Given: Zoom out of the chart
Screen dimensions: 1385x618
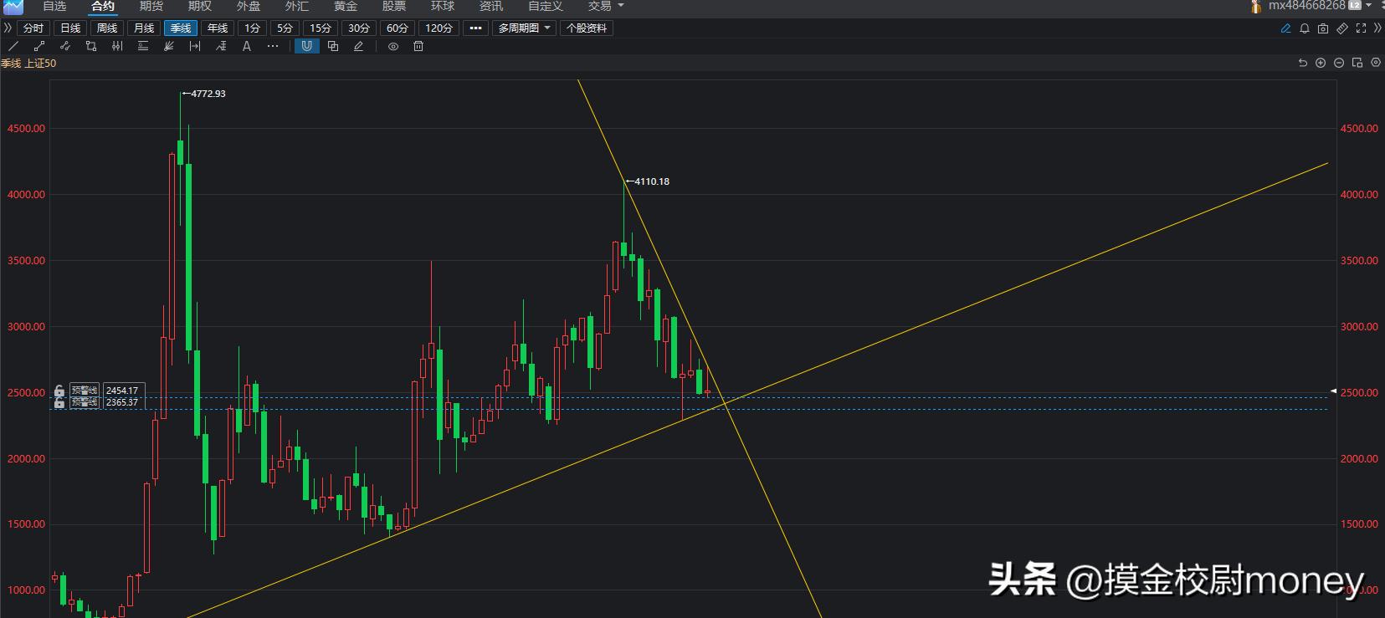Looking at the screenshot, I should tap(1339, 63).
